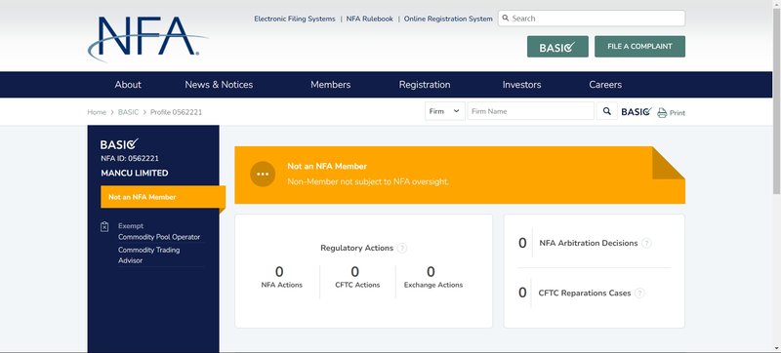
Task: Click the Exempt clipboard icon in sidebar
Action: [x=104, y=226]
